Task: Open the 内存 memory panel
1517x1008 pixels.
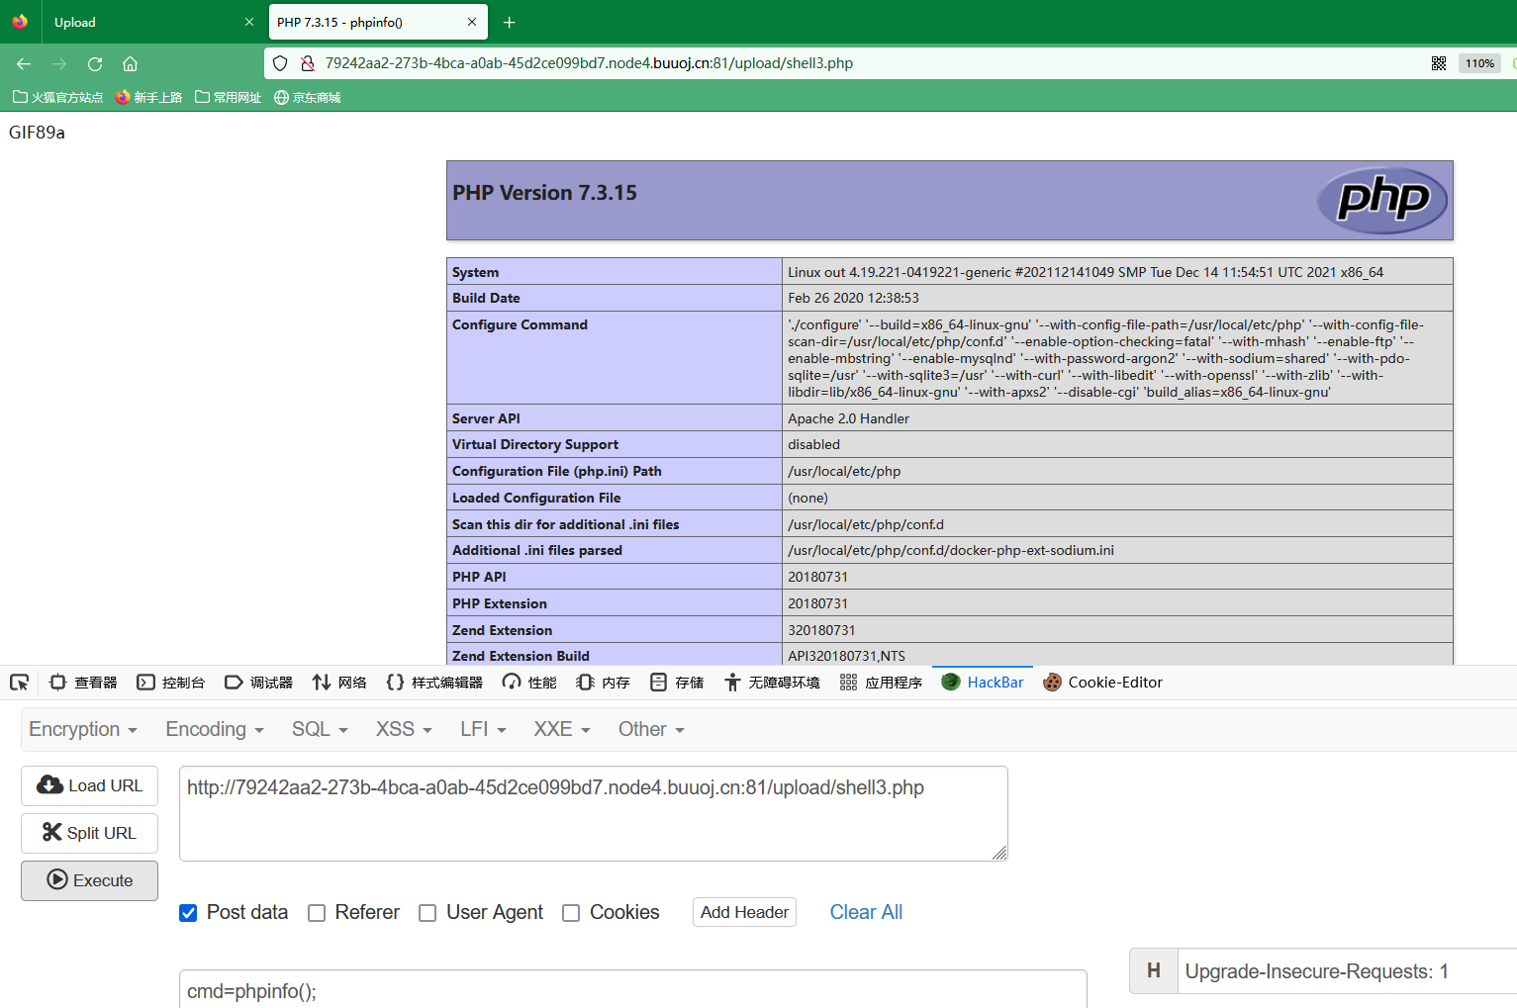Action: click(x=603, y=683)
